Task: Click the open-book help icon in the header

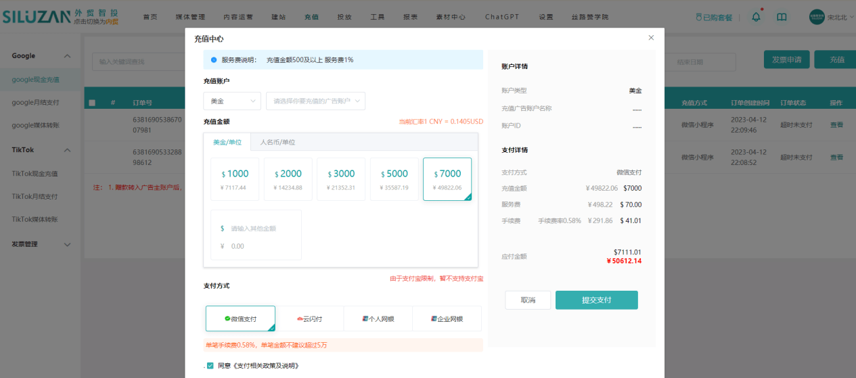Action: pyautogui.click(x=782, y=17)
